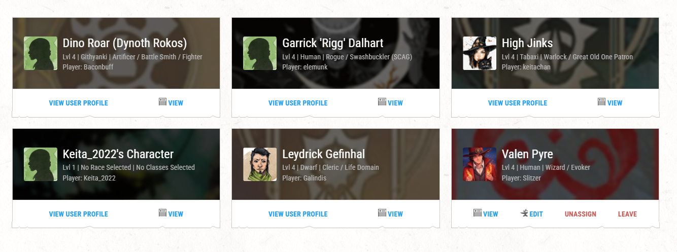Click the sheet icon on Garrick 'Rigg' Dalhart's card
The image size is (677, 252).
coord(382,102)
